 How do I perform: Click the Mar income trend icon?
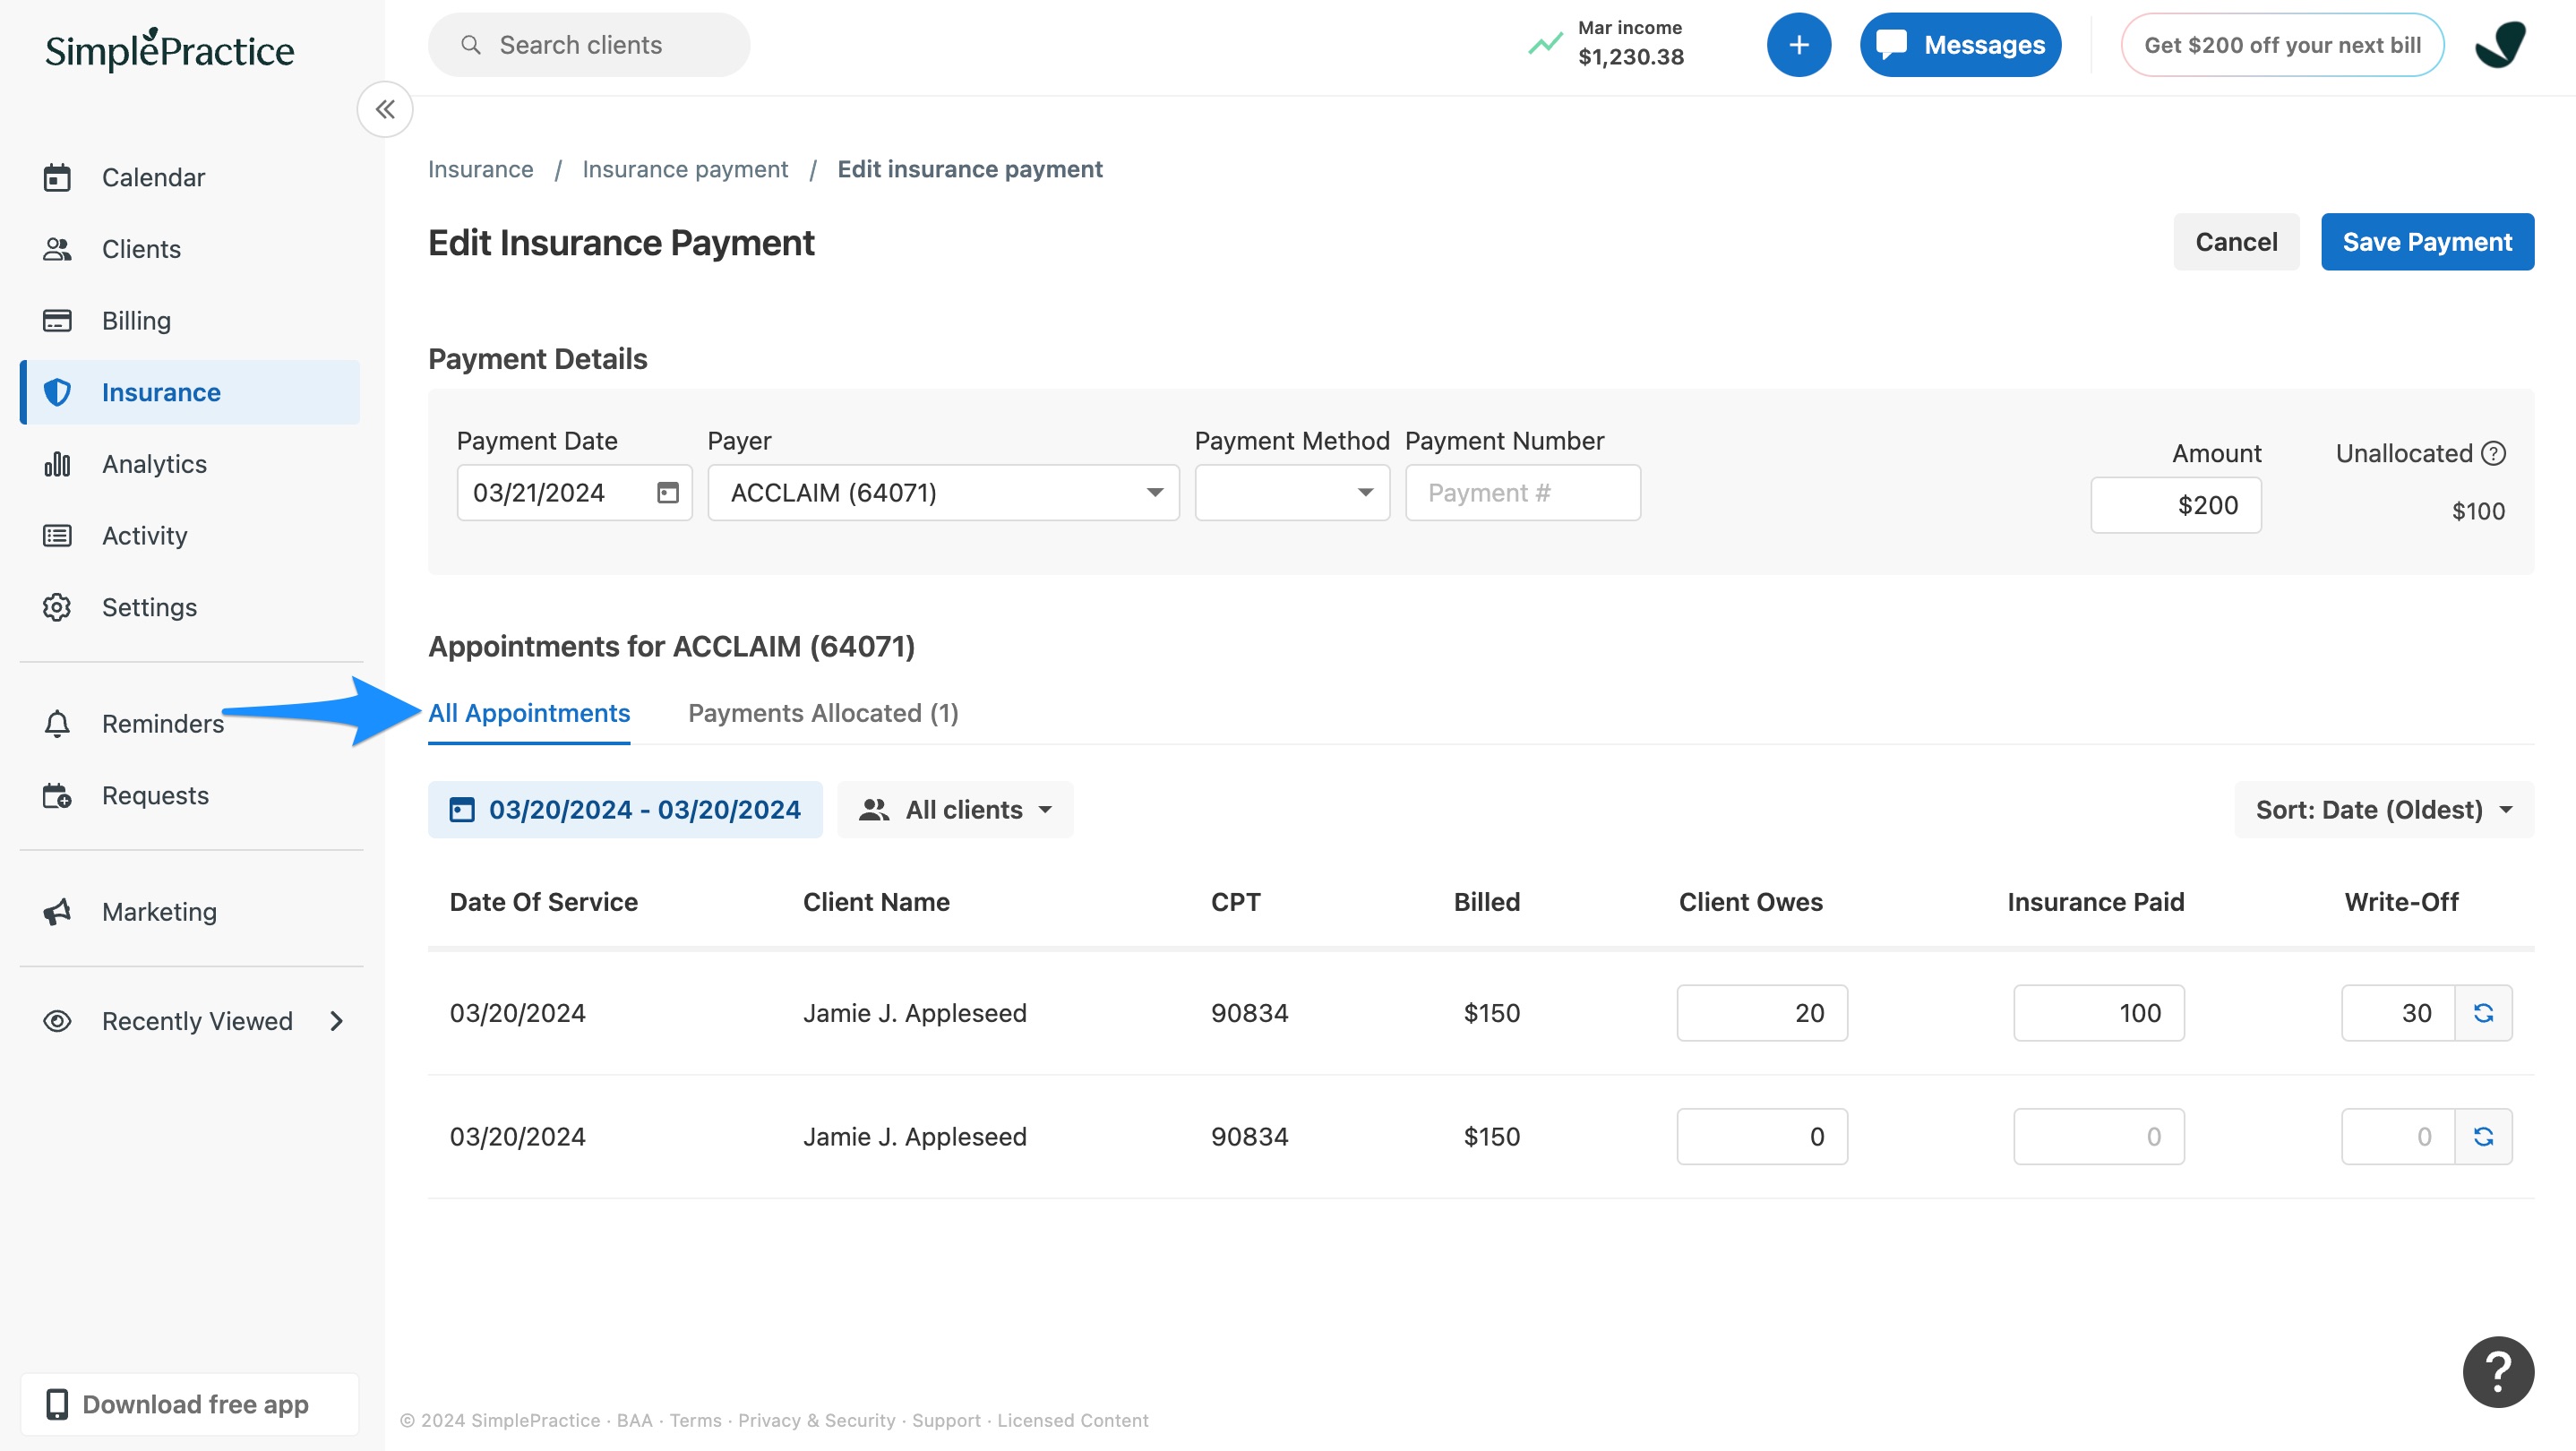(1545, 44)
